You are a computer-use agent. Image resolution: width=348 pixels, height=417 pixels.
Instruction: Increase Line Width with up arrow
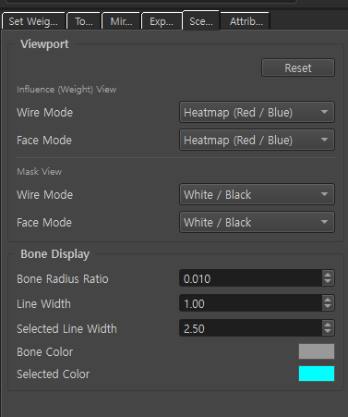click(328, 300)
